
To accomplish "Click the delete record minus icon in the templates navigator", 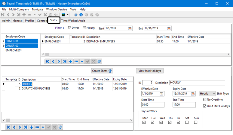I will (37, 127).
